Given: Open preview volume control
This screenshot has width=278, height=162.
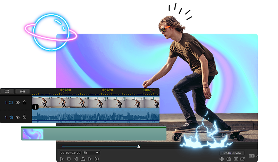Looking at the screenshot, I should click(x=222, y=159).
